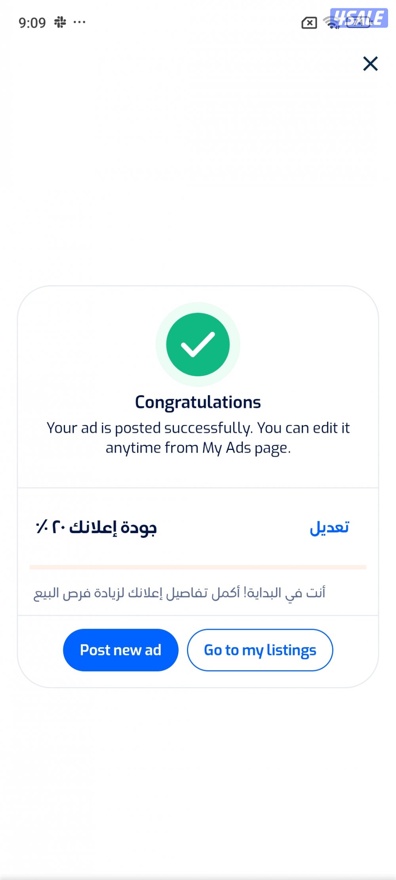Click the Slack notification icon in status bar
Viewport: 396px width, 880px height.
tap(60, 22)
